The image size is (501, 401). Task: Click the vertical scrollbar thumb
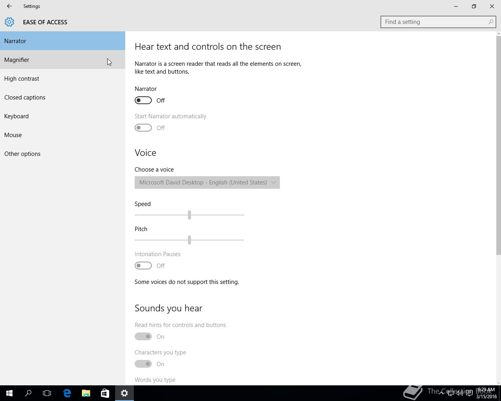[x=498, y=146]
